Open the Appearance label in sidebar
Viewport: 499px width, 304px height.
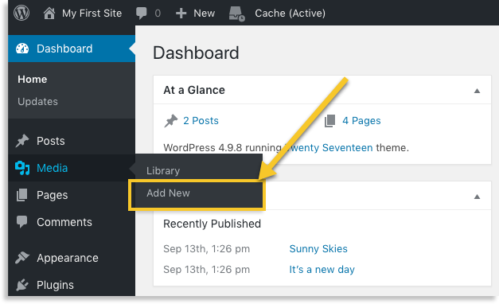[68, 258]
